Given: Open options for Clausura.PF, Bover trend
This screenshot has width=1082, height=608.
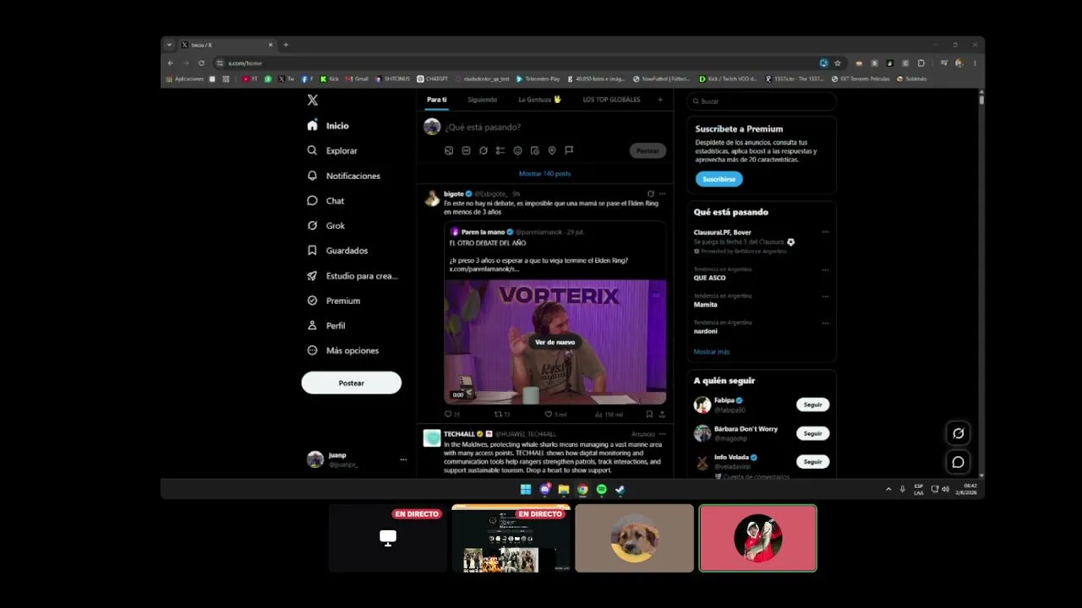Looking at the screenshot, I should pyautogui.click(x=825, y=232).
